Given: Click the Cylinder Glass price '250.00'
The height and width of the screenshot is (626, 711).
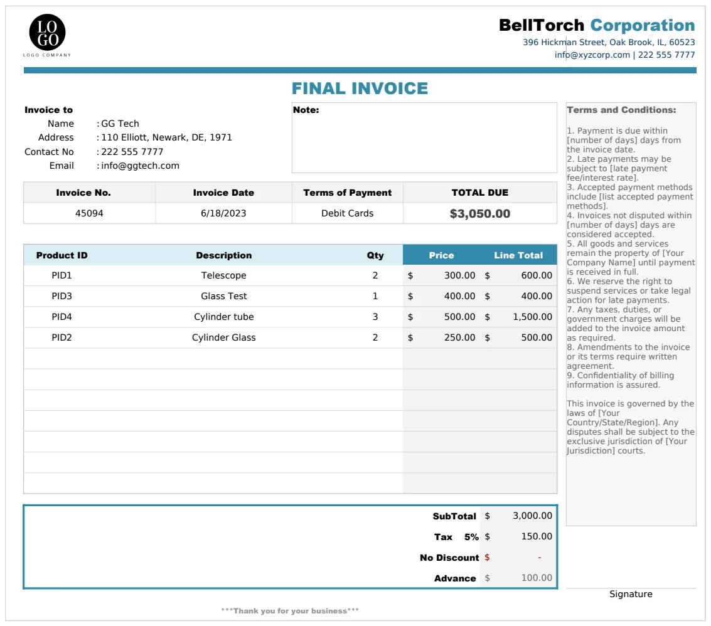Looking at the screenshot, I should [459, 337].
